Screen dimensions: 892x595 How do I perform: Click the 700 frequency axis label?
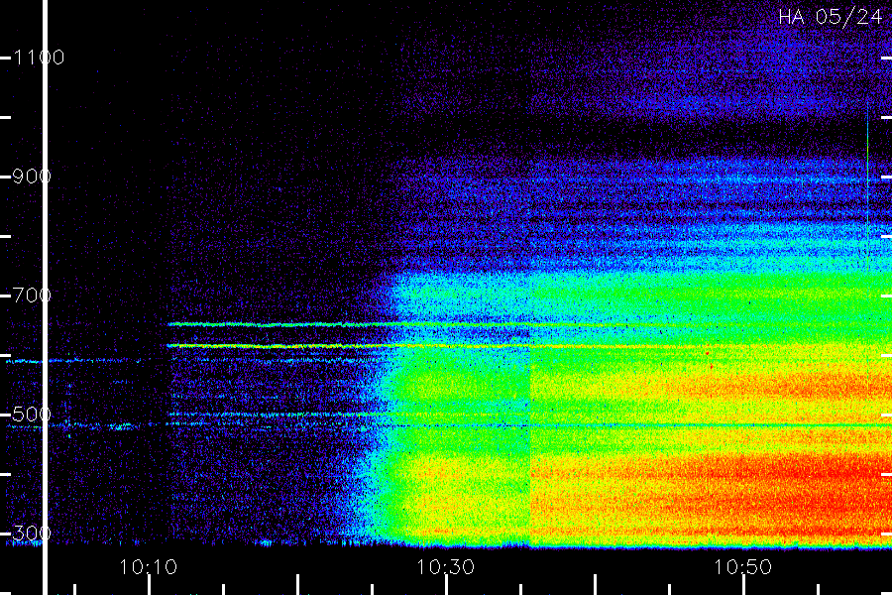coord(32,295)
